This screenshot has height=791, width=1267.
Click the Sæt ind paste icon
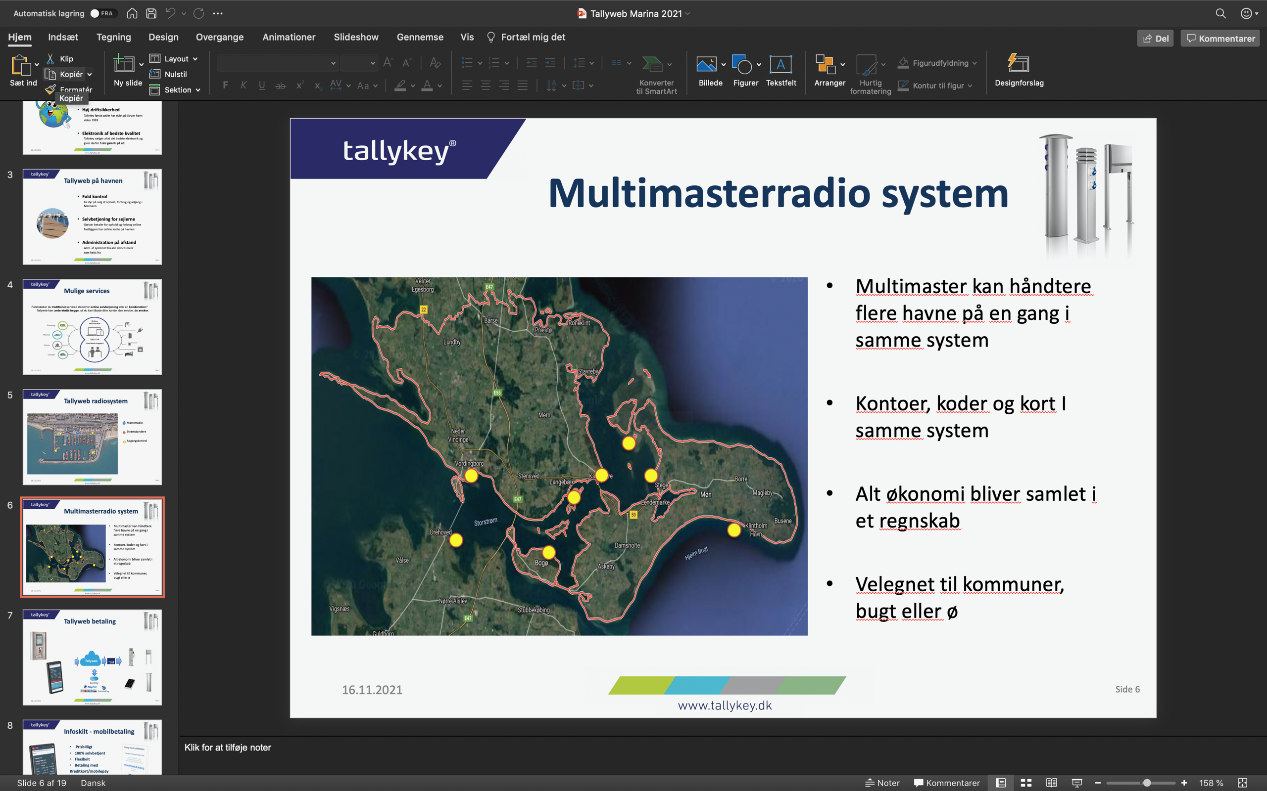[20, 65]
